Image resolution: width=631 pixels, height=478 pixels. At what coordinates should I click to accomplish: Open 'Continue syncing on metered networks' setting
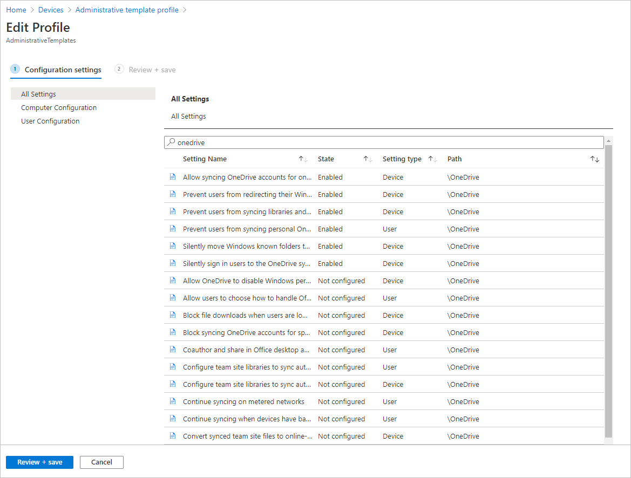pyautogui.click(x=243, y=401)
